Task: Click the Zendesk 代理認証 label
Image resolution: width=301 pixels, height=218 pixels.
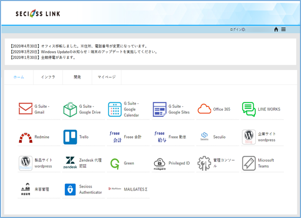Action: click(90, 163)
